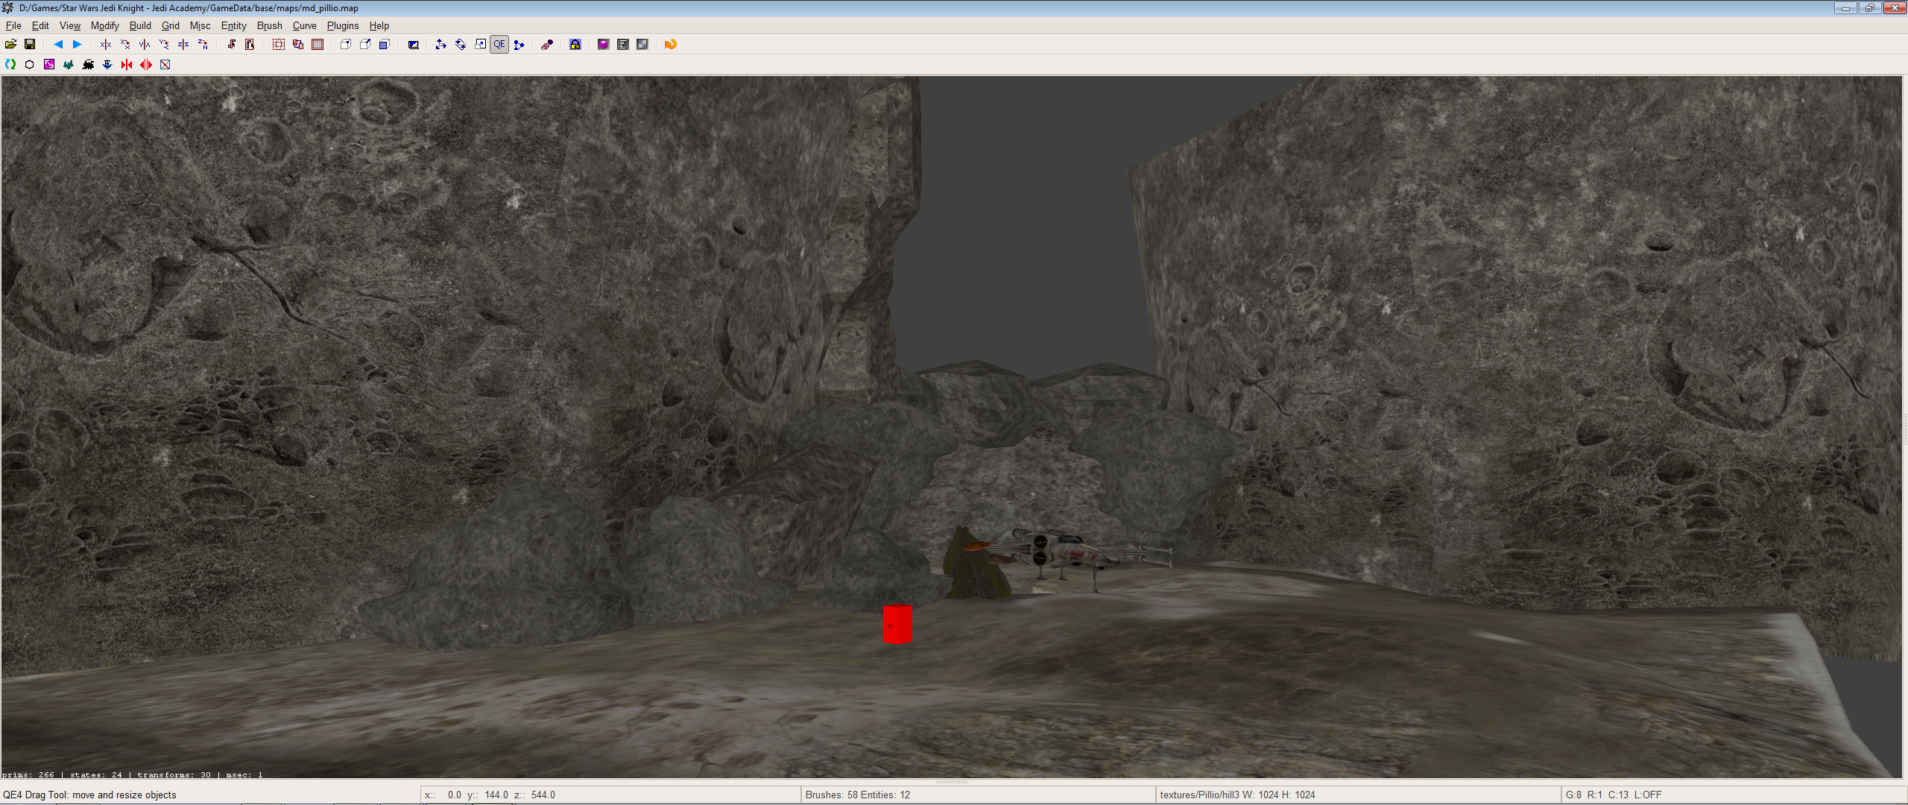The width and height of the screenshot is (1908, 805).
Task: Merge patches red arrows icon
Action: [x=127, y=65]
